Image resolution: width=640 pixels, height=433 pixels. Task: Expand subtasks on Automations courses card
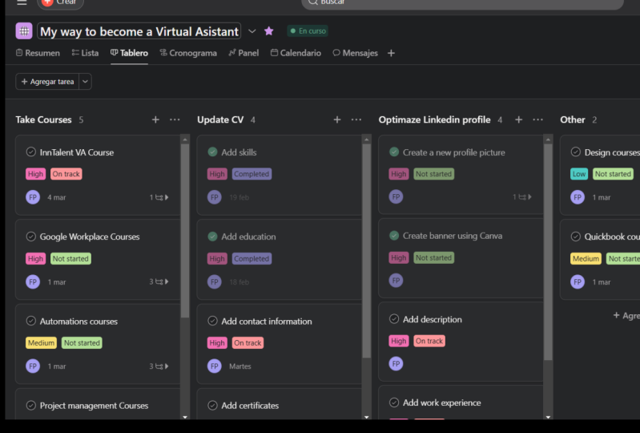pyautogui.click(x=159, y=366)
